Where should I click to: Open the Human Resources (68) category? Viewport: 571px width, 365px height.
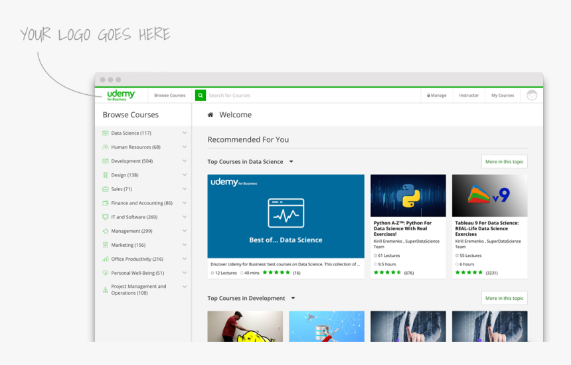136,147
